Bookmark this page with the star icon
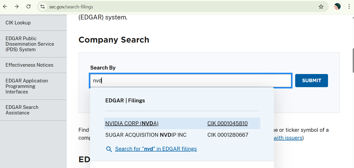 [321, 6]
